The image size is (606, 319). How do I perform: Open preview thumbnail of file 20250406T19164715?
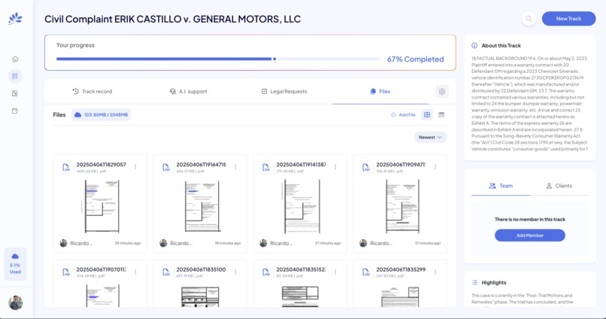202,206
